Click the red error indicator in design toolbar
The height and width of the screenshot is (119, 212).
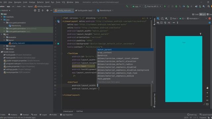click(x=210, y=19)
